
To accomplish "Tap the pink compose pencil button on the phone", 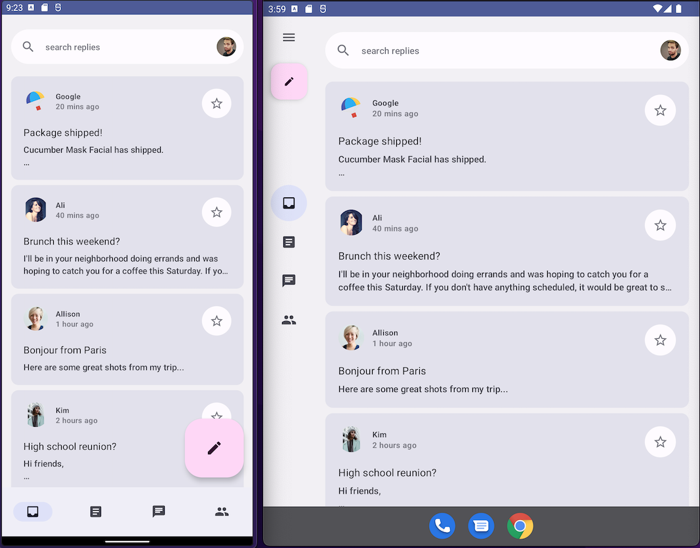I will coord(214,448).
